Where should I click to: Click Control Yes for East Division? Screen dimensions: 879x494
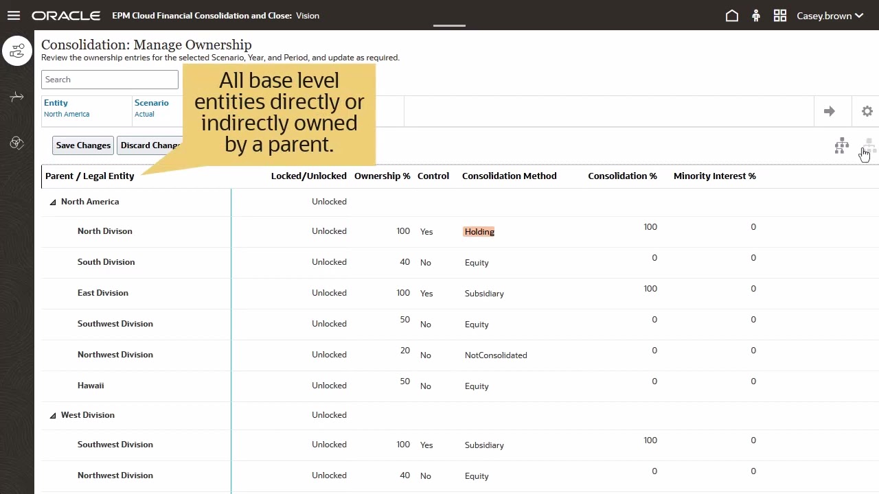426,294
